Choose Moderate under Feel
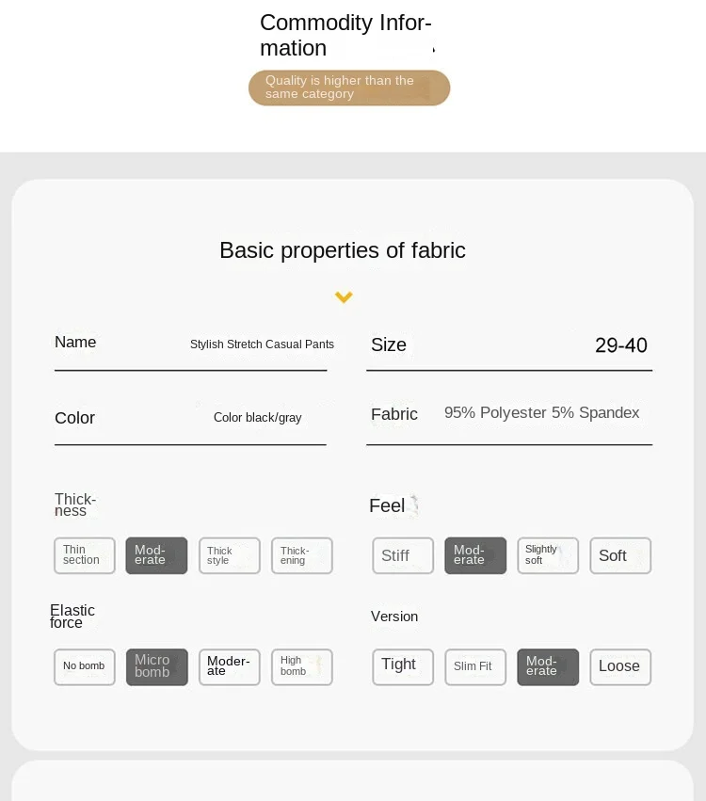 tap(475, 555)
